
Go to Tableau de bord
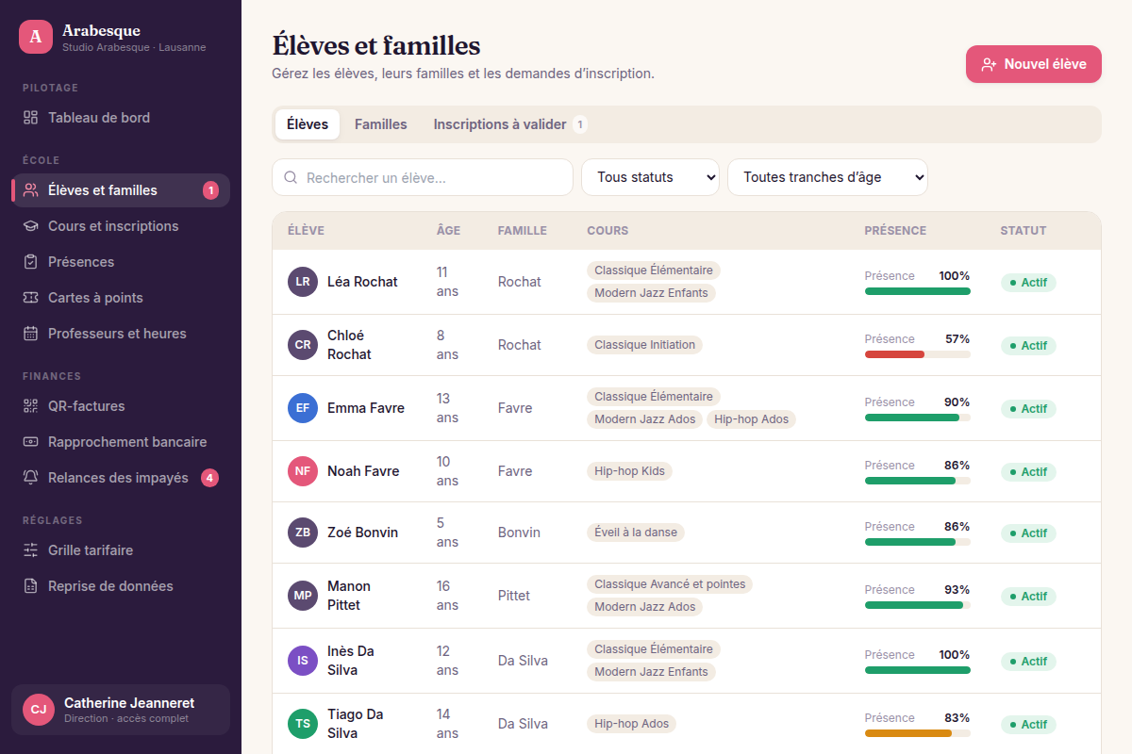pos(121,118)
